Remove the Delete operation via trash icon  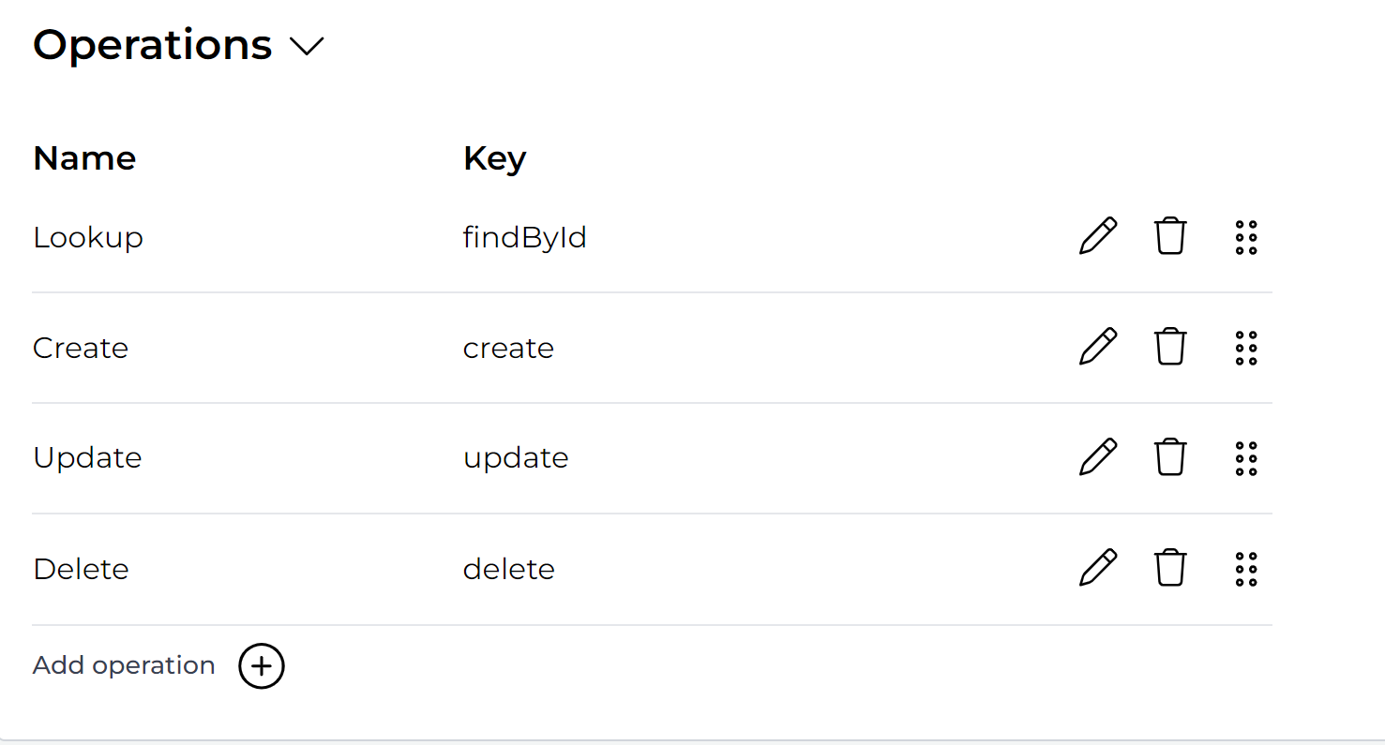coord(1170,567)
